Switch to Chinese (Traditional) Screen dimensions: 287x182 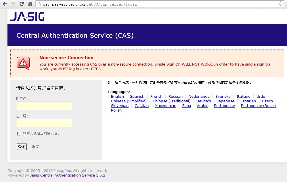coord(171,101)
